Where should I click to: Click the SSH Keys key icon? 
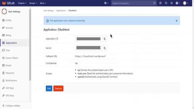pos(3,88)
